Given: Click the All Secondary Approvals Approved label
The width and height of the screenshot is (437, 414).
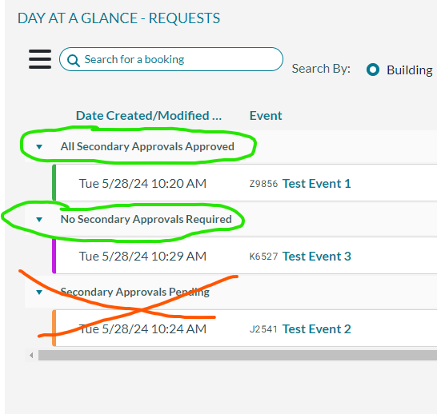Looking at the screenshot, I should (x=147, y=146).
